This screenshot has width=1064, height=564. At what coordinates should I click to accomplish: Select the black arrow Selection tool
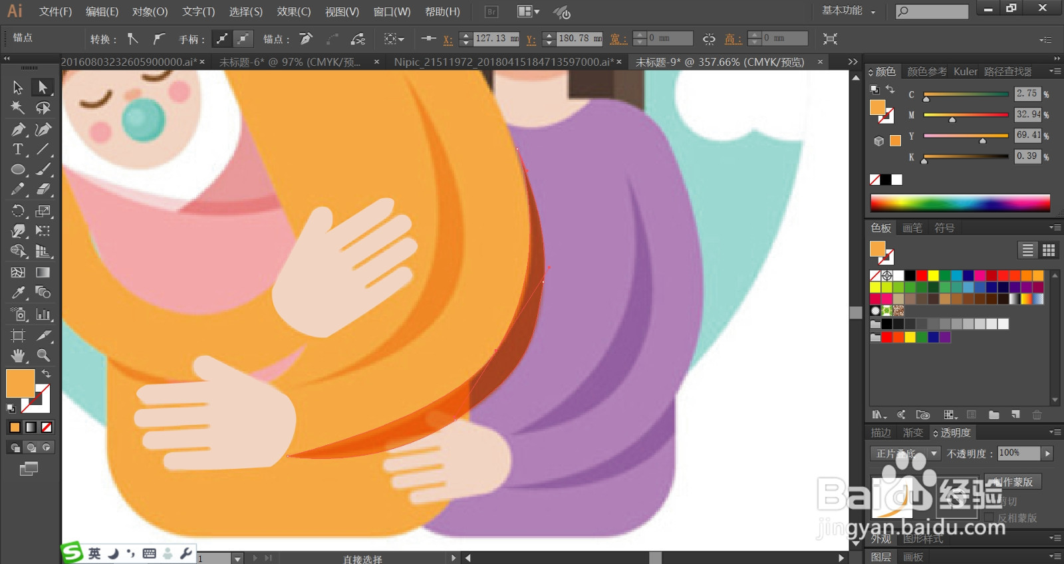pyautogui.click(x=18, y=87)
